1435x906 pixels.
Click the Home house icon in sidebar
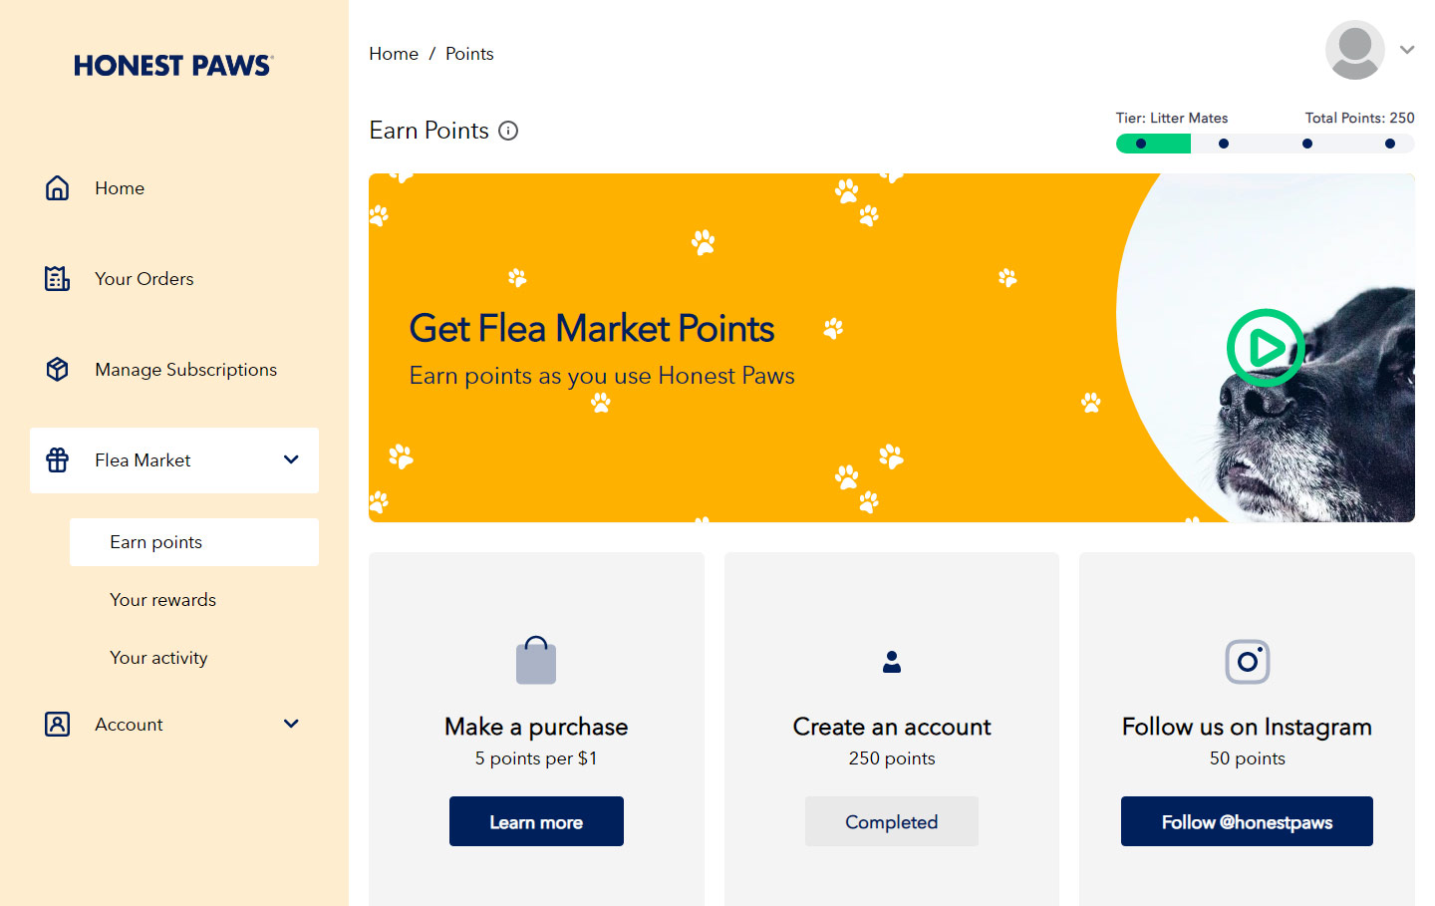pos(58,188)
